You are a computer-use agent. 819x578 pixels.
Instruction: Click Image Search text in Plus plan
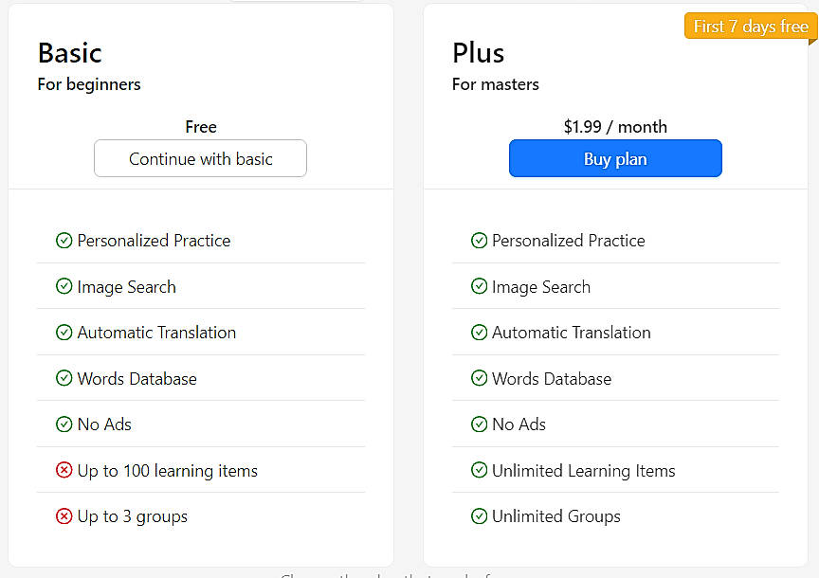(541, 287)
